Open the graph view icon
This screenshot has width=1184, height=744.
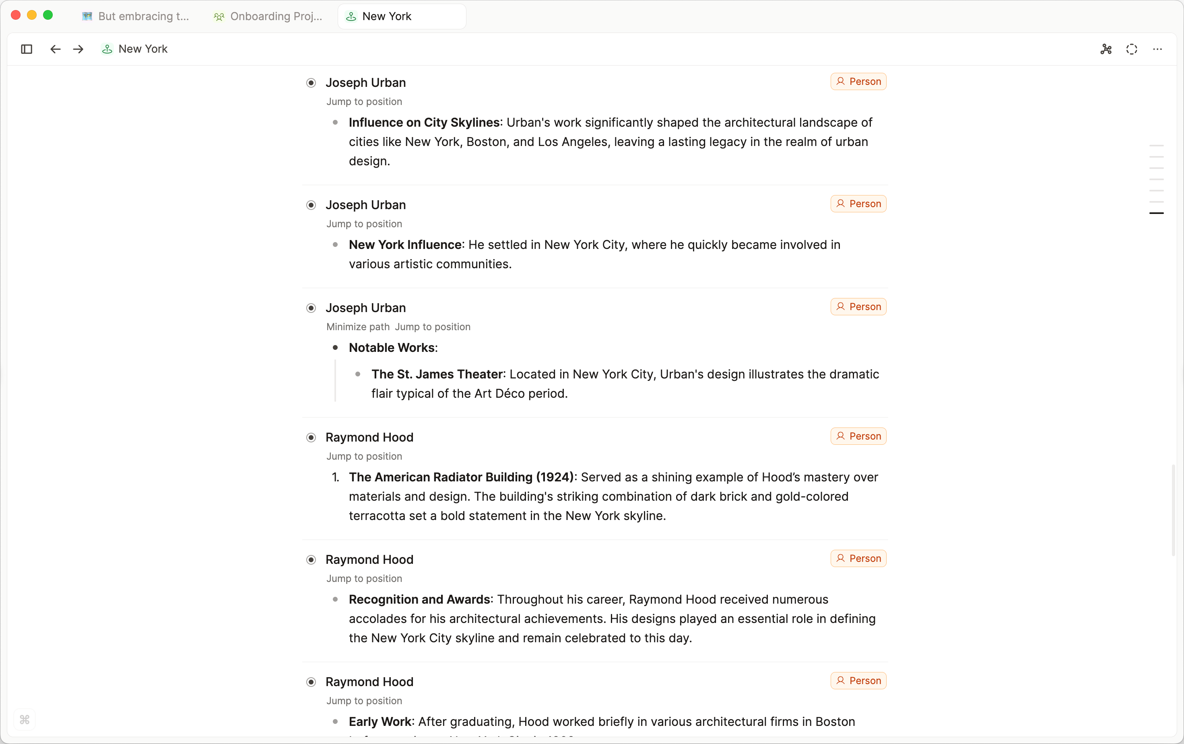(1106, 49)
